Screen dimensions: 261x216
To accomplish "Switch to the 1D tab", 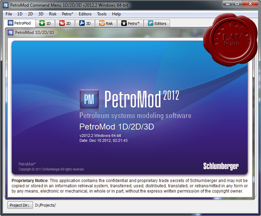I will pos(45,23).
